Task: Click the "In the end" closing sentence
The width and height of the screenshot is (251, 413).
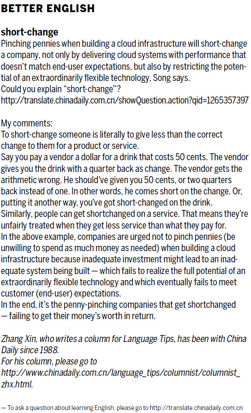Action: tap(118, 305)
